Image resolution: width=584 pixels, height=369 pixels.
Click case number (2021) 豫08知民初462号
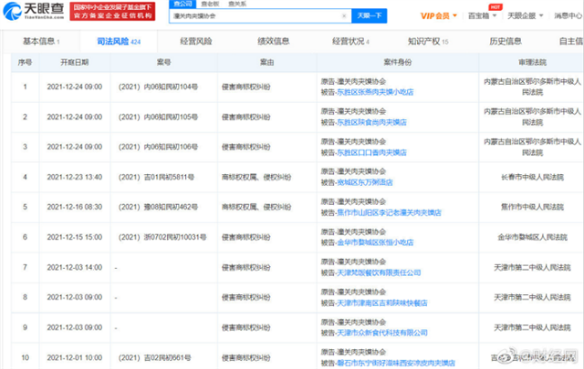158,207
